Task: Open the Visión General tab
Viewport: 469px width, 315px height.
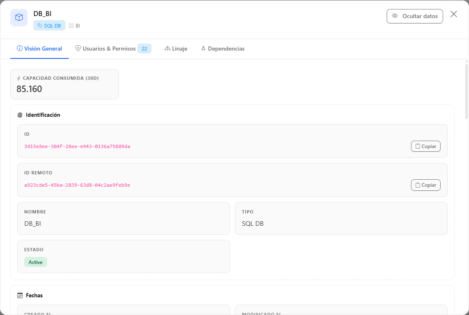Action: click(x=39, y=49)
